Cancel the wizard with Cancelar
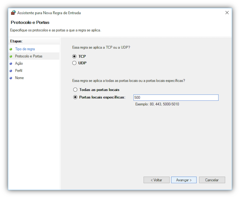Screen dimensions: 240x198 point(212,180)
